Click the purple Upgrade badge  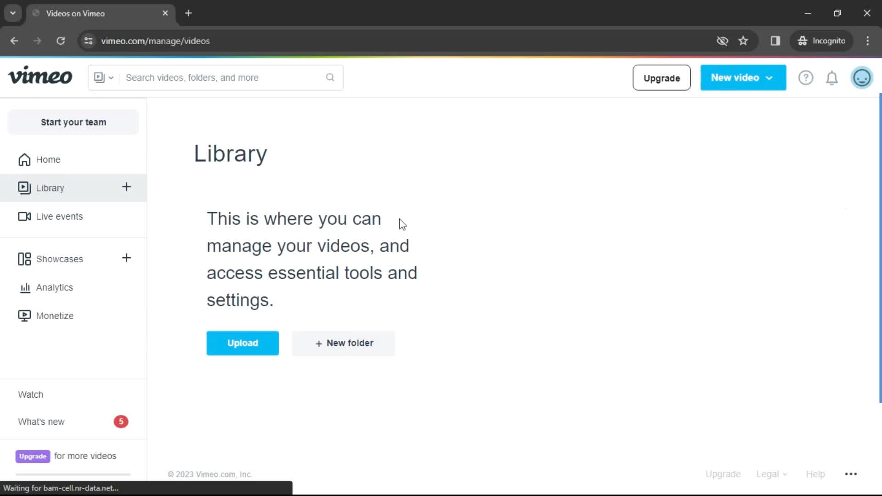pos(33,456)
